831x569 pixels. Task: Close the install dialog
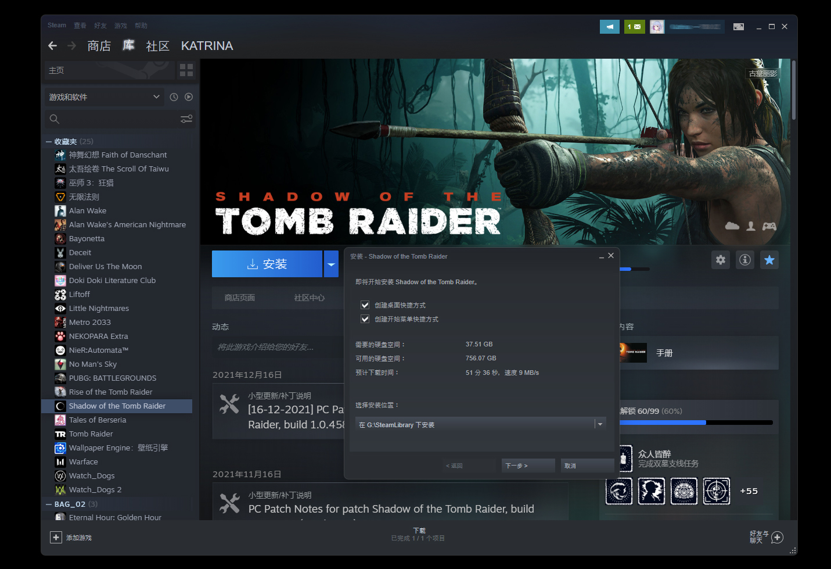(x=611, y=256)
